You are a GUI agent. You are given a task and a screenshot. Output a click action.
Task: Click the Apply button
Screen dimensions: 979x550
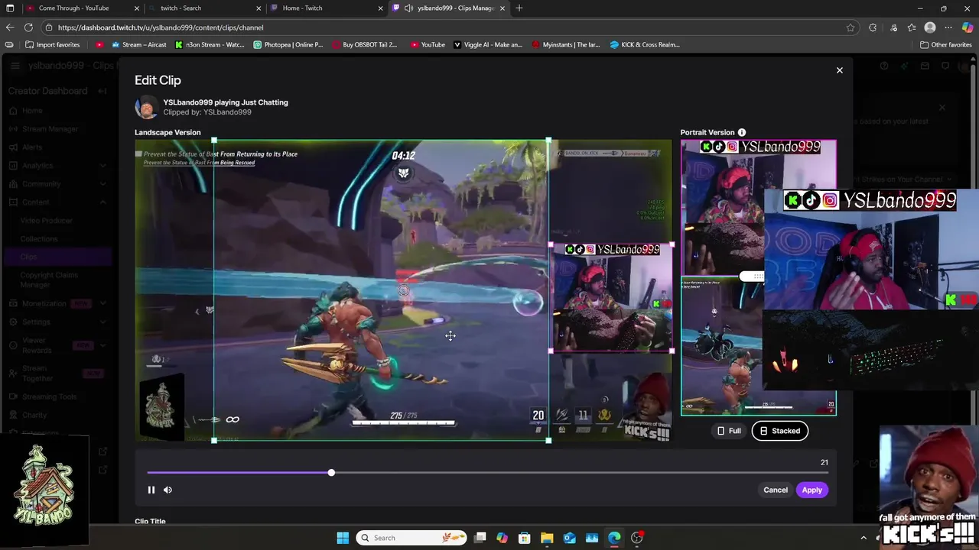pos(811,490)
